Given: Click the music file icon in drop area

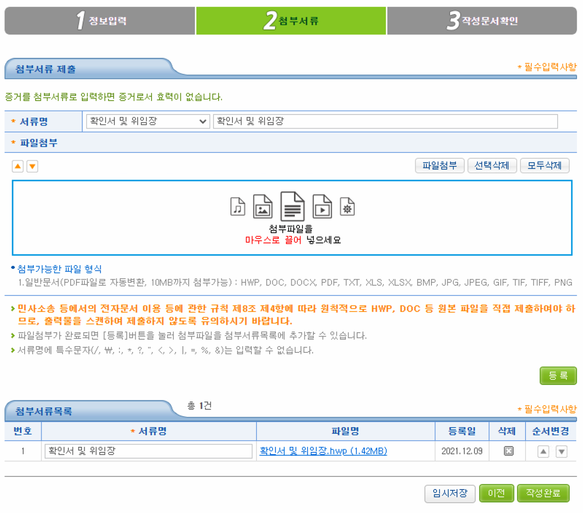Looking at the screenshot, I should (238, 206).
